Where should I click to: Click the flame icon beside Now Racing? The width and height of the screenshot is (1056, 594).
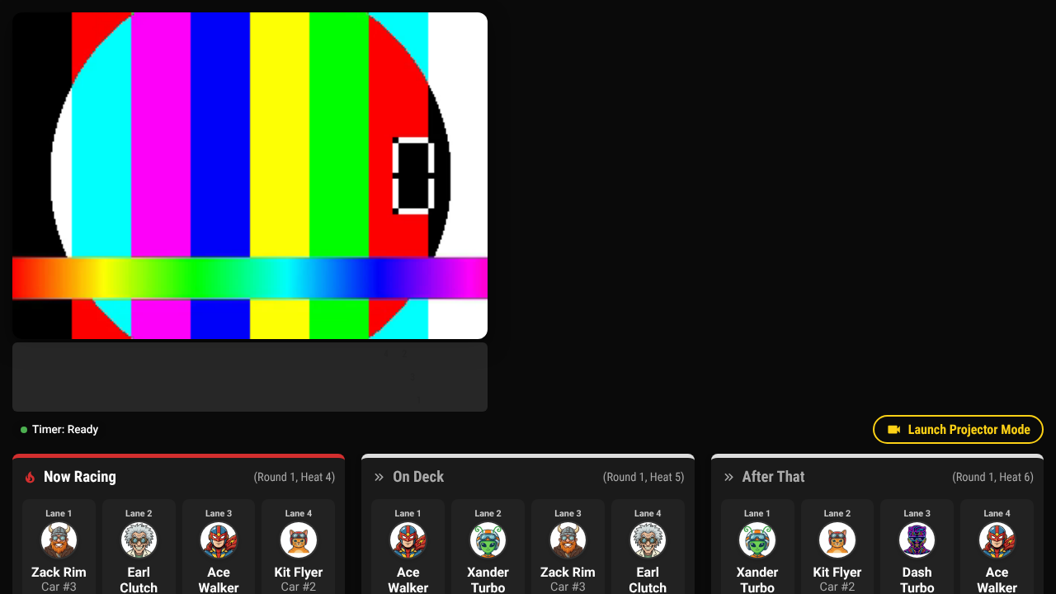click(31, 477)
